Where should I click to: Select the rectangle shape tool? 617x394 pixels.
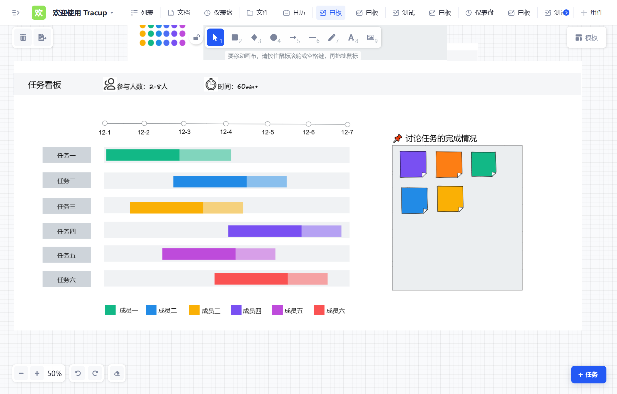pos(235,38)
